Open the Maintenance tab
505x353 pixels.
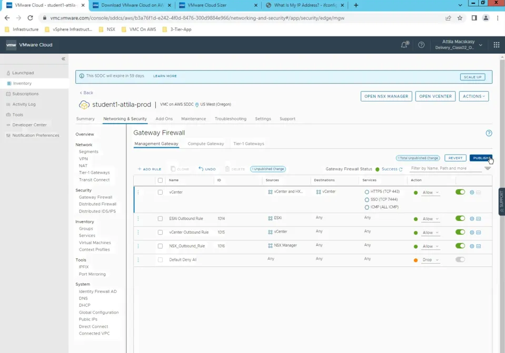point(193,119)
